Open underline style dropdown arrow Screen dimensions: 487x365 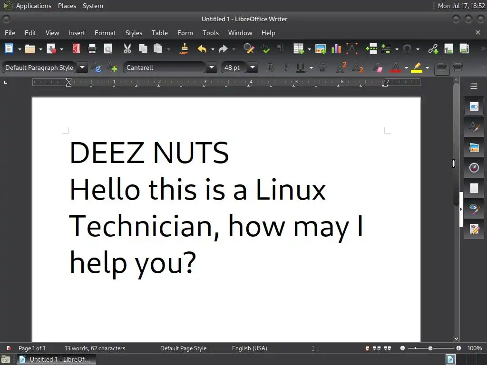click(x=311, y=67)
